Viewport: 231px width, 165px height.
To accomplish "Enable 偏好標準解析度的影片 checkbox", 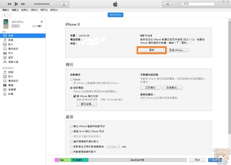I will (x=71, y=142).
